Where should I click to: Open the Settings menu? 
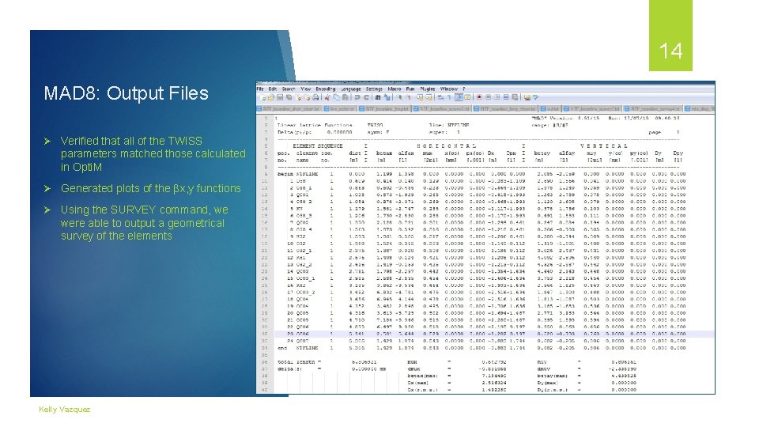pos(374,89)
